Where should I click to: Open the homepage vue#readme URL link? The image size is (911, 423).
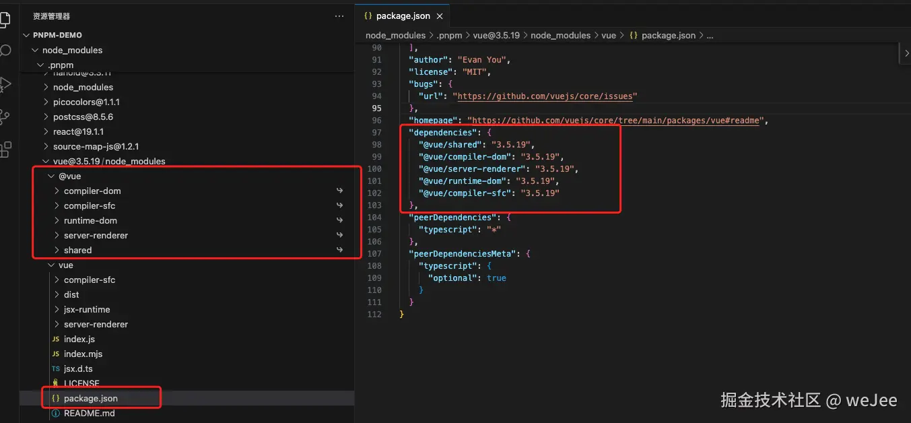[614, 121]
